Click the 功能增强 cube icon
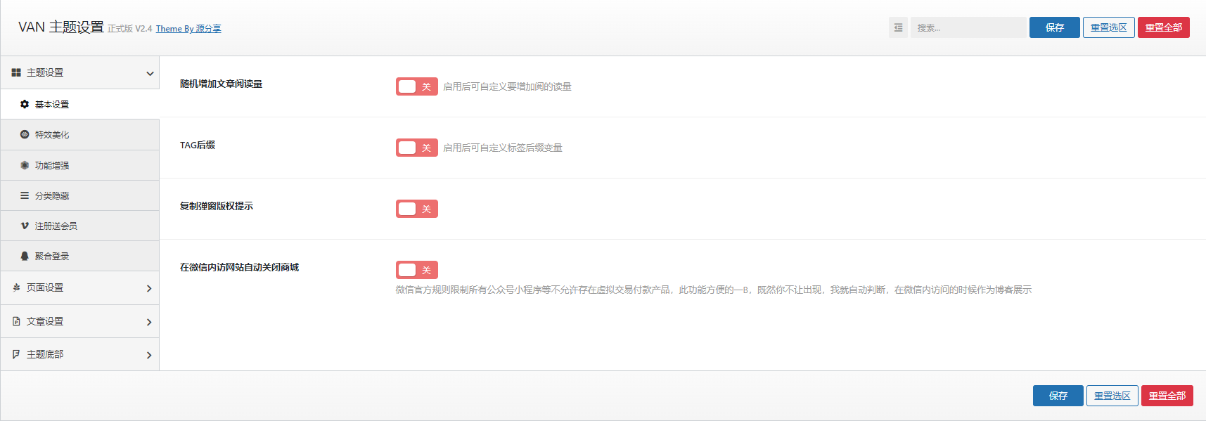Viewport: 1206px width, 421px height. point(25,165)
